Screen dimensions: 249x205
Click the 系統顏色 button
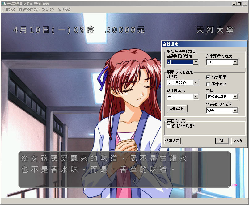pyautogui.click(x=177, y=109)
